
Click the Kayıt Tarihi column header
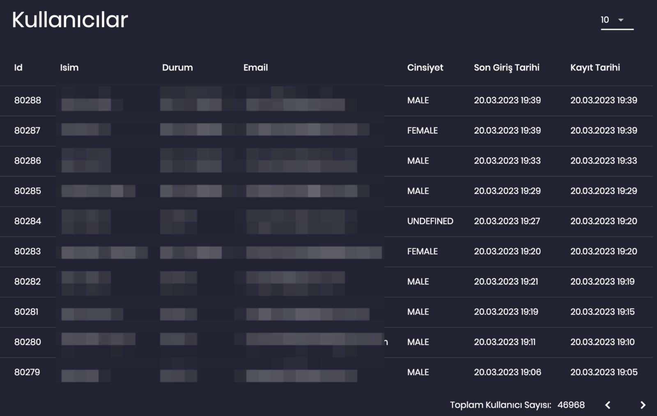(595, 68)
